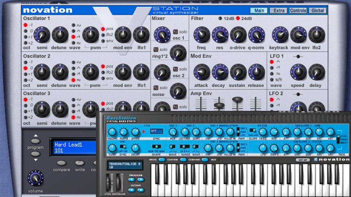351x197 pixels.
Task: Click the LFO 1 speed knob
Action: click(x=298, y=72)
